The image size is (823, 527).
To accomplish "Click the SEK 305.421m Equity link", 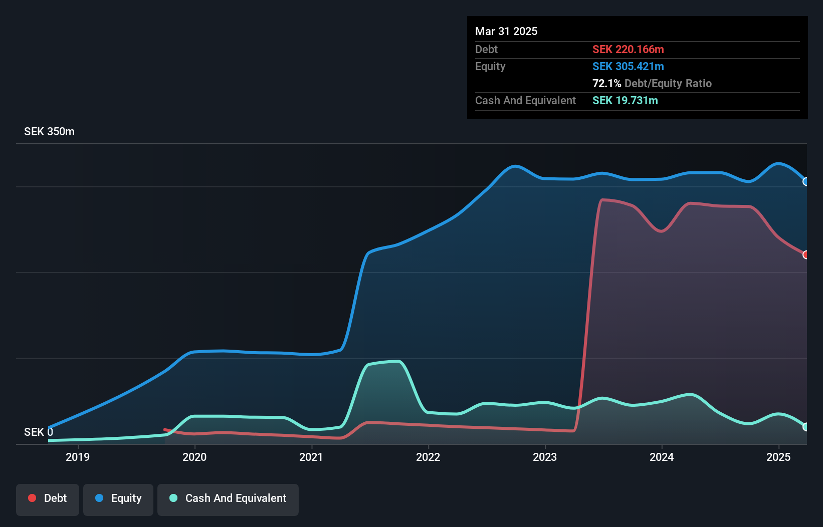I will click(628, 66).
